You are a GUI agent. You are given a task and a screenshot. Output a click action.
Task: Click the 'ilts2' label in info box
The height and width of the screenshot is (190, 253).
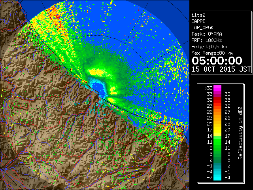click(198, 15)
